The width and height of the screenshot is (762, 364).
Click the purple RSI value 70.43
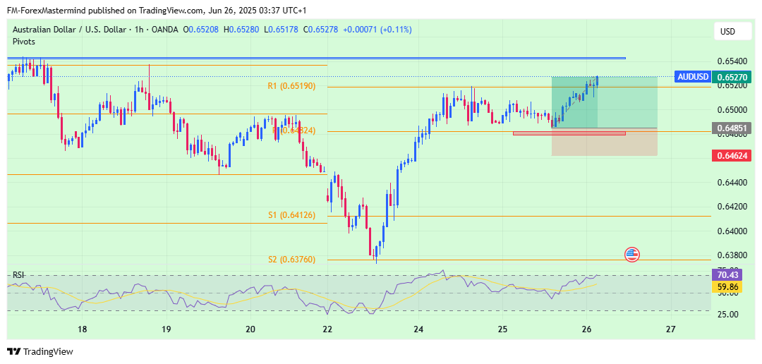[x=728, y=276]
